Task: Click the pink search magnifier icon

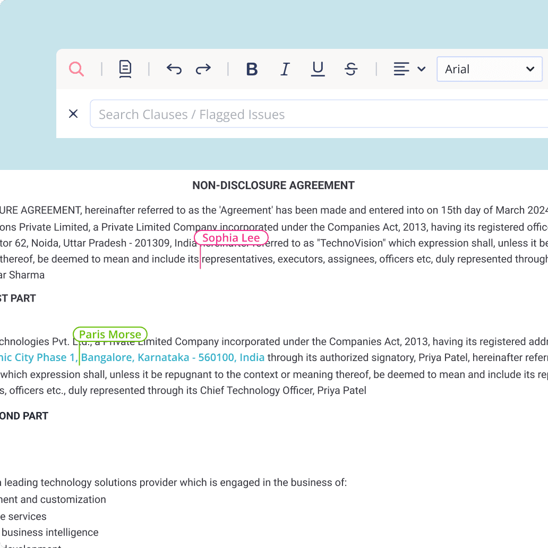Action: [76, 69]
